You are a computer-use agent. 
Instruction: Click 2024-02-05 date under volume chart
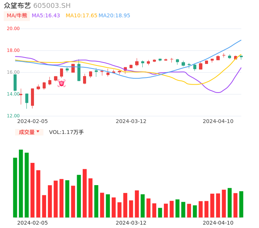[x=32, y=223]
